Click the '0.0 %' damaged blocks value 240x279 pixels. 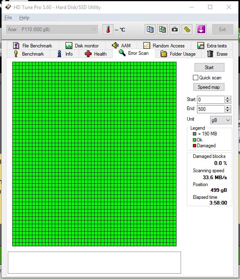point(221,163)
